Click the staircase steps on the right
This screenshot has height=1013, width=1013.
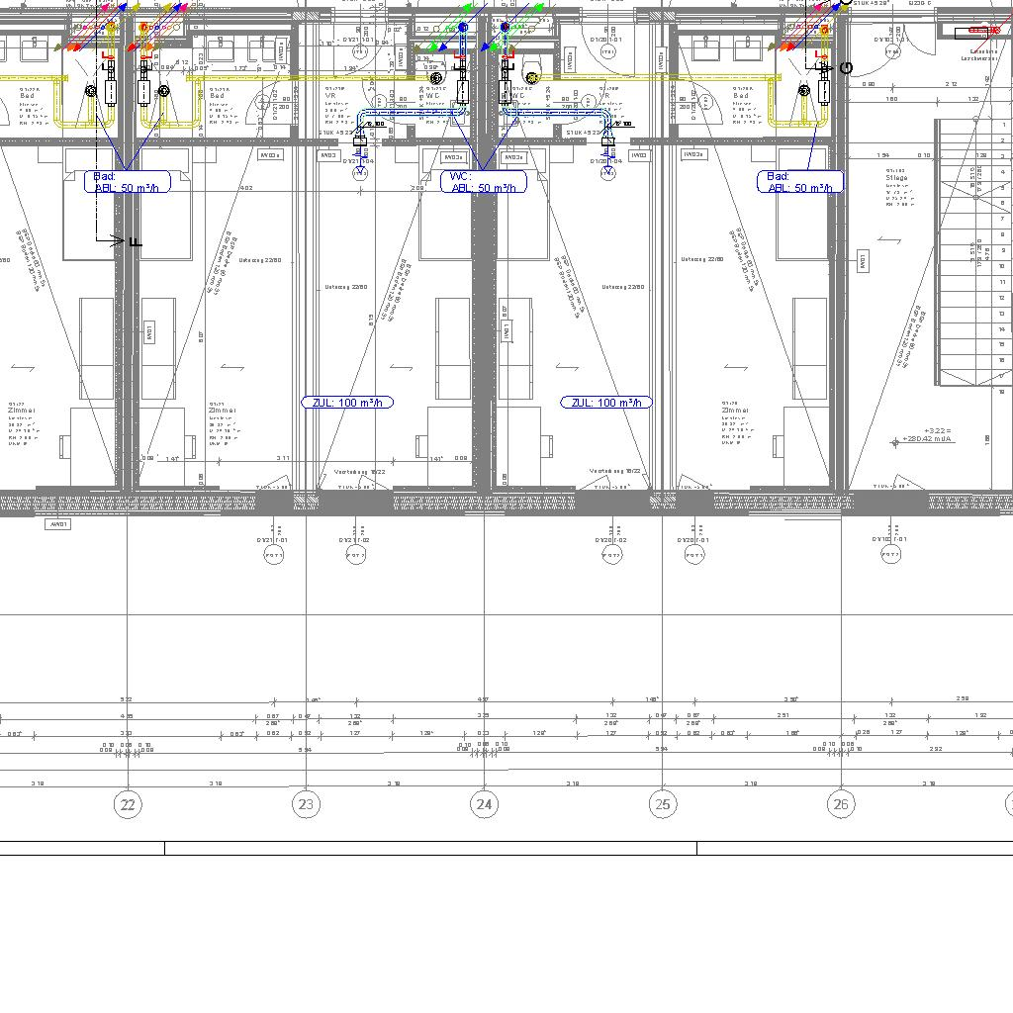tap(974, 257)
